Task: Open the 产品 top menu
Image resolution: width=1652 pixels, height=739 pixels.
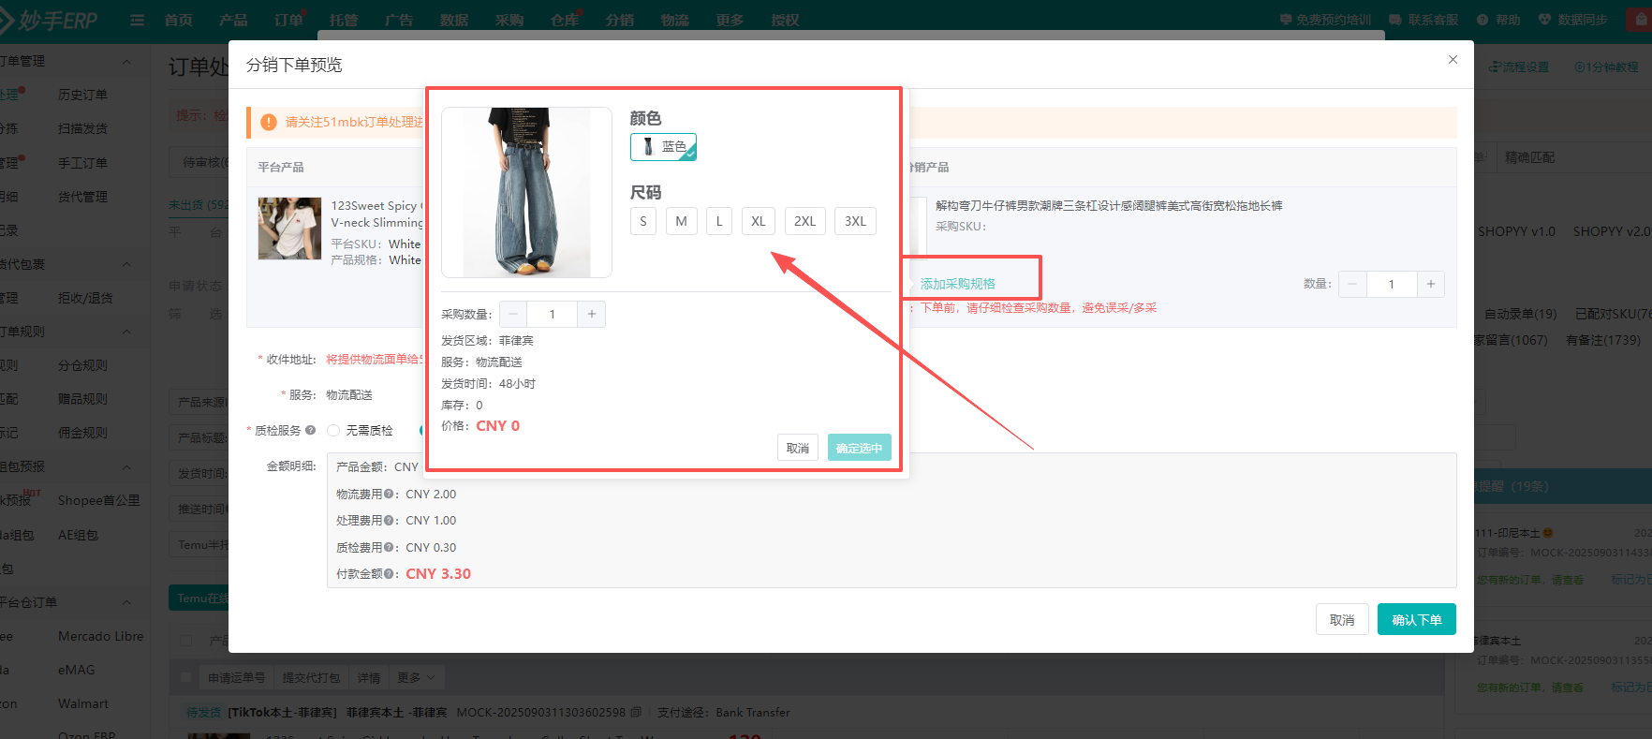Action: click(x=233, y=20)
